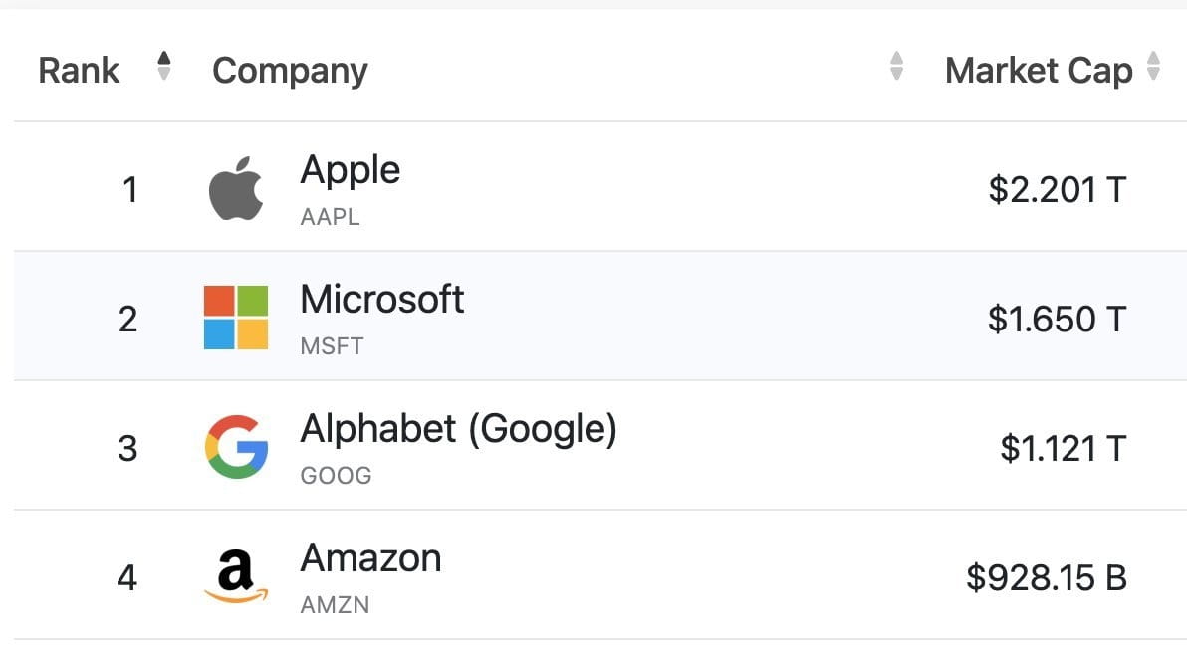This screenshot has width=1187, height=659.
Task: Select the GOOG ticker text
Action: (x=336, y=475)
